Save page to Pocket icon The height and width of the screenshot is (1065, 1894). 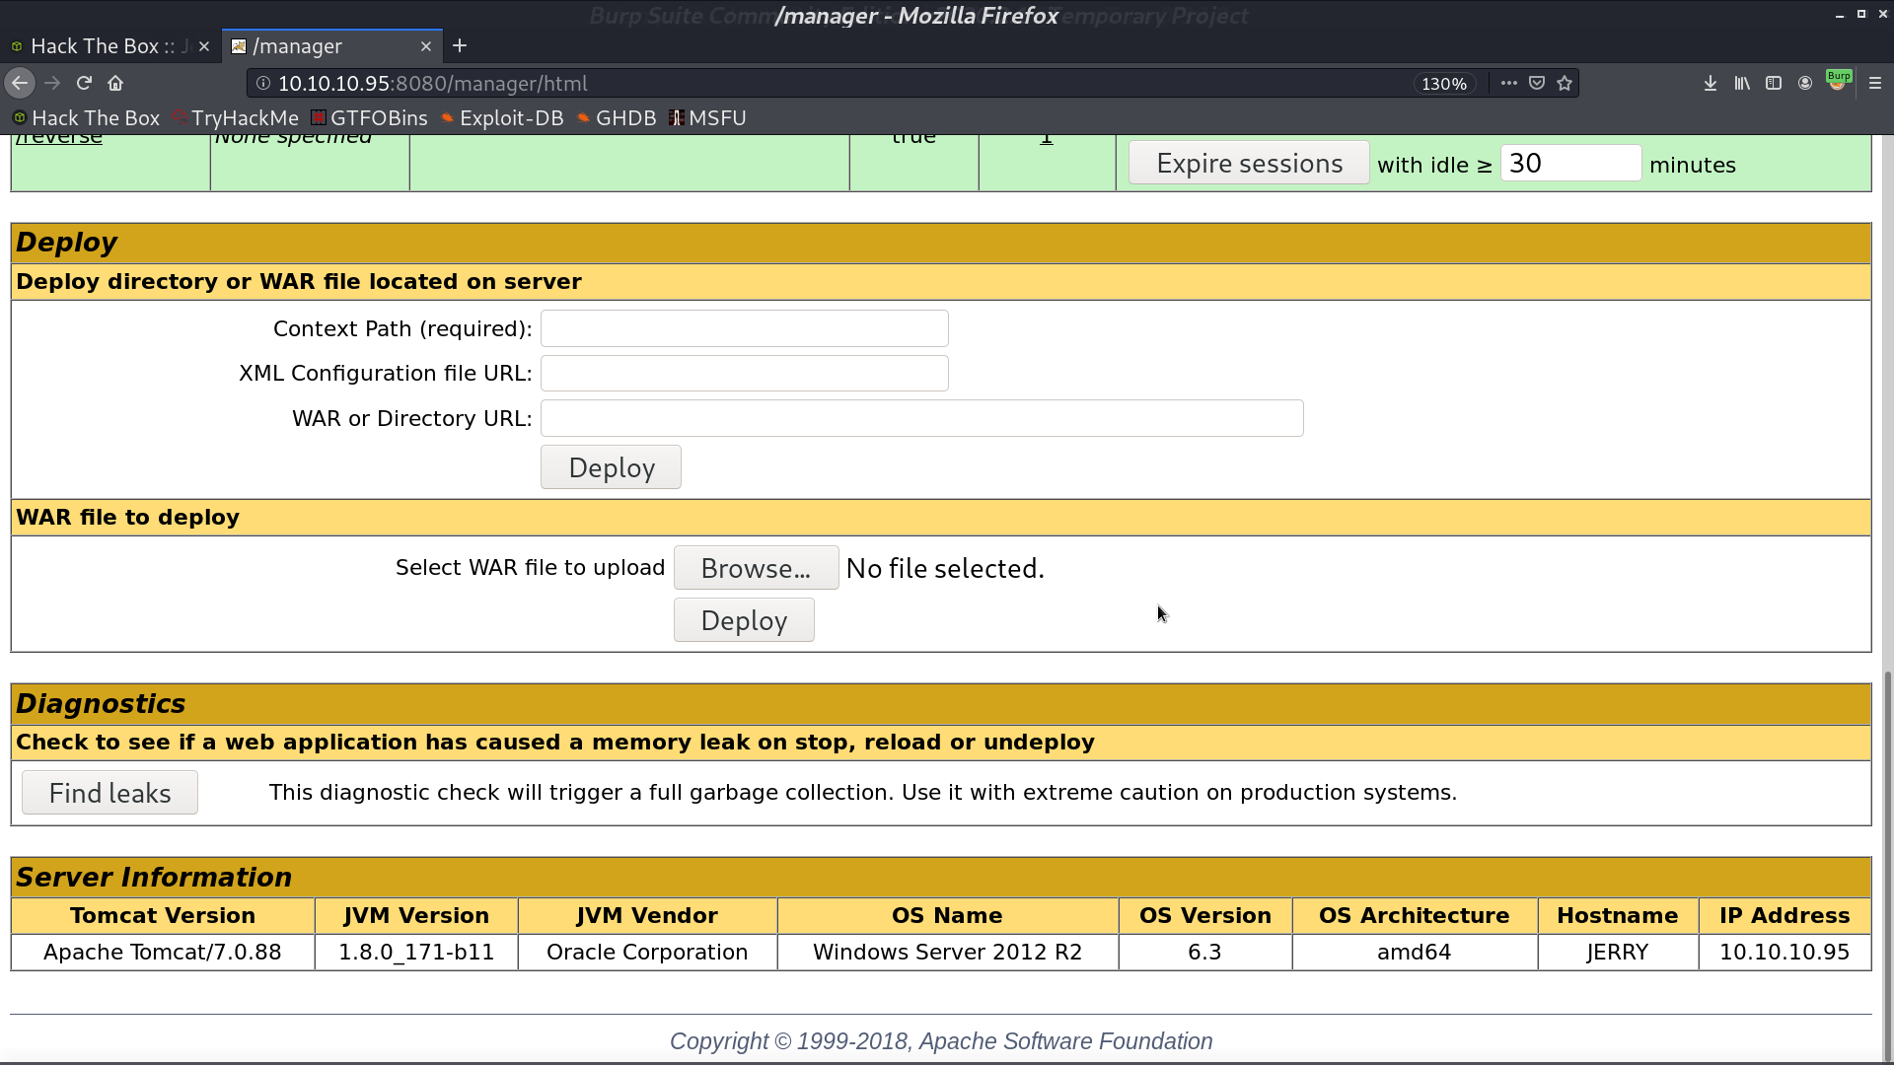pyautogui.click(x=1537, y=84)
